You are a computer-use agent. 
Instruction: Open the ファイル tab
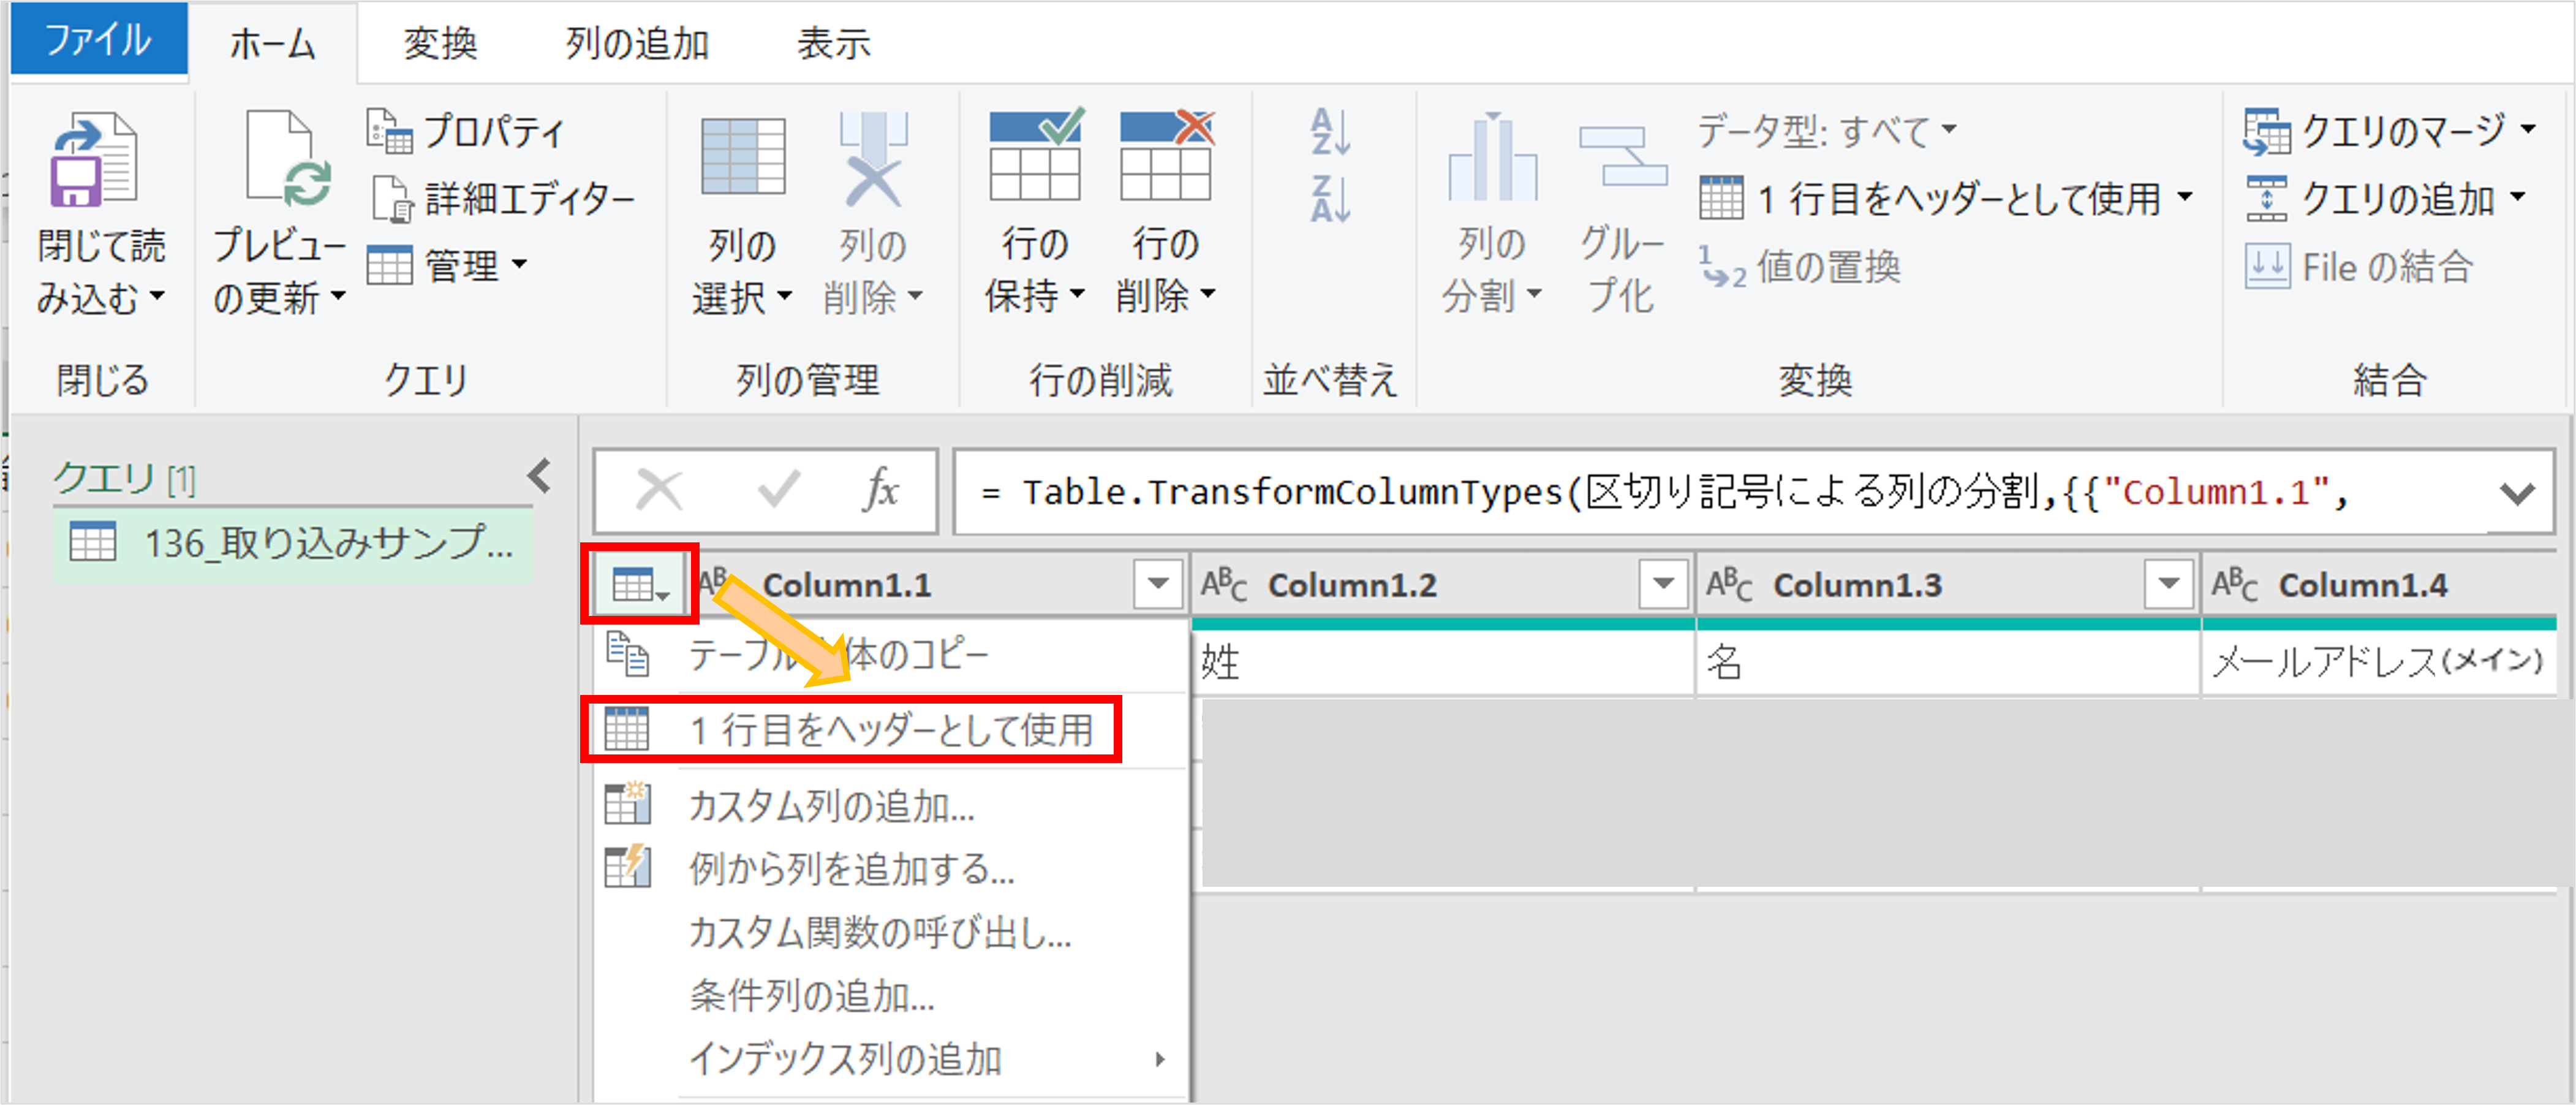tap(98, 40)
